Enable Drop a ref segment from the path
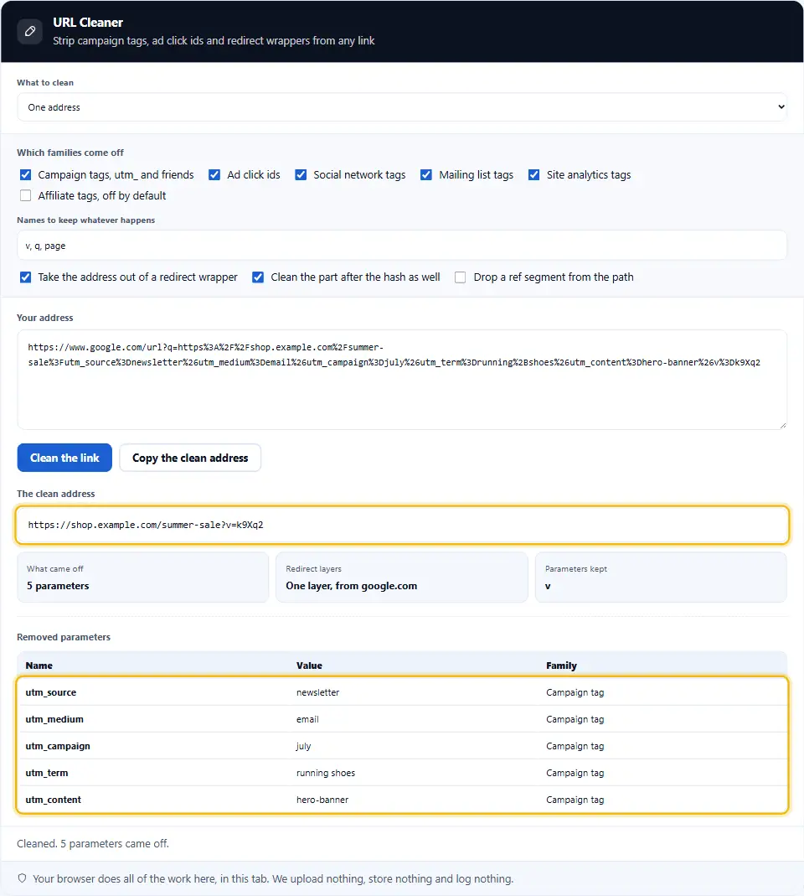 (461, 277)
